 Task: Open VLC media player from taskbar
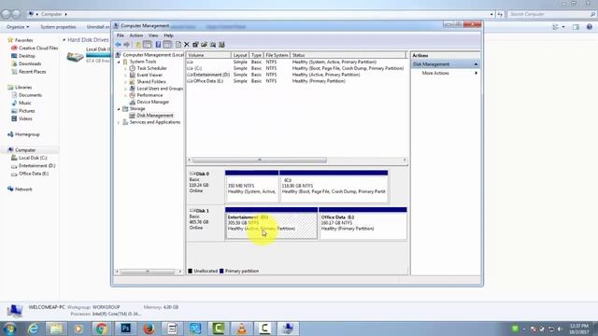(x=242, y=329)
